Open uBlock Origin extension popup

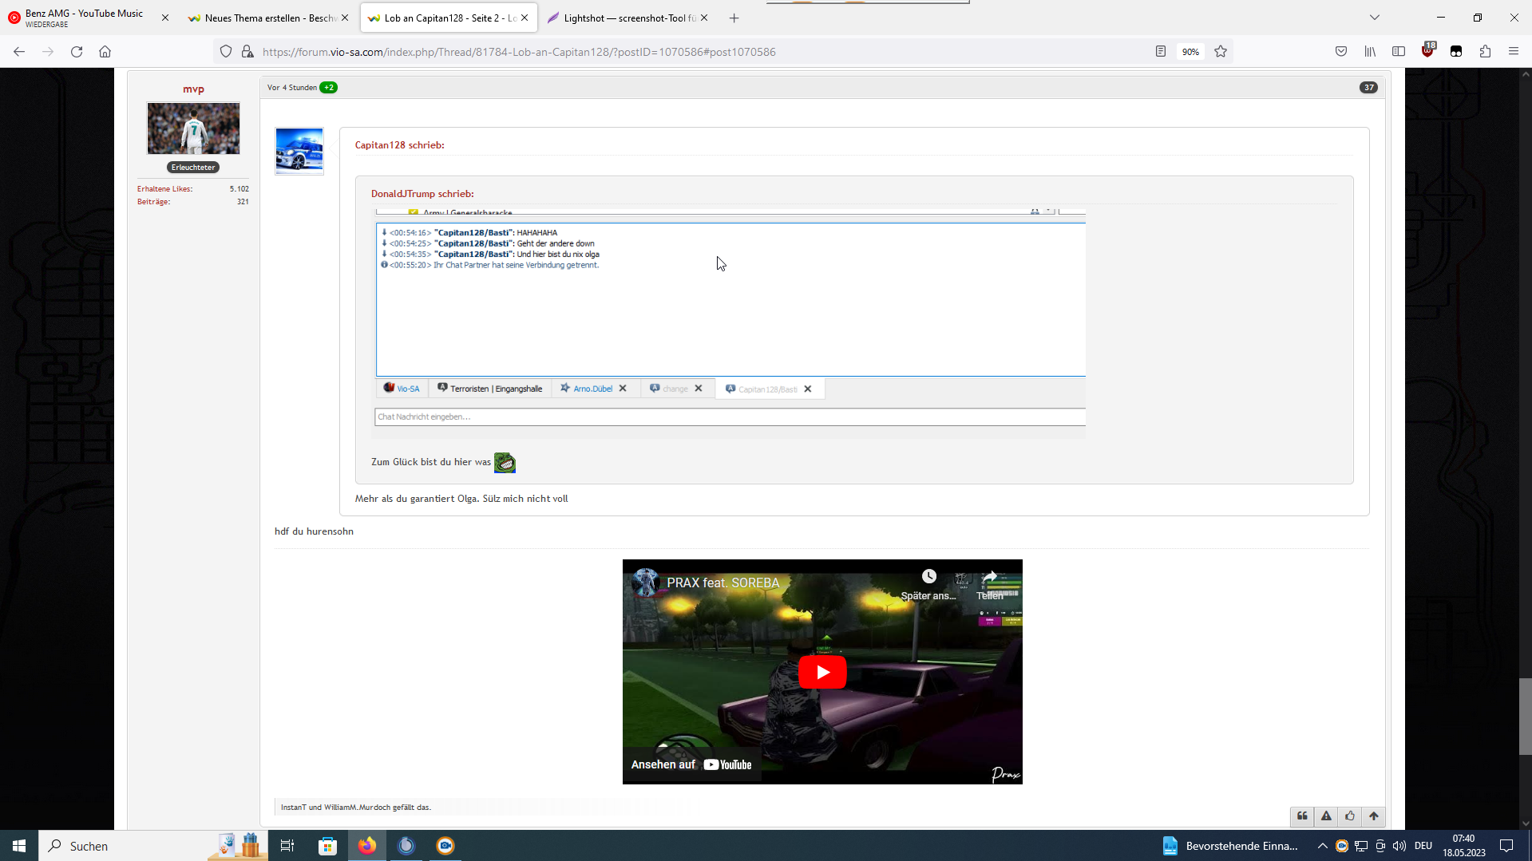[1427, 52]
